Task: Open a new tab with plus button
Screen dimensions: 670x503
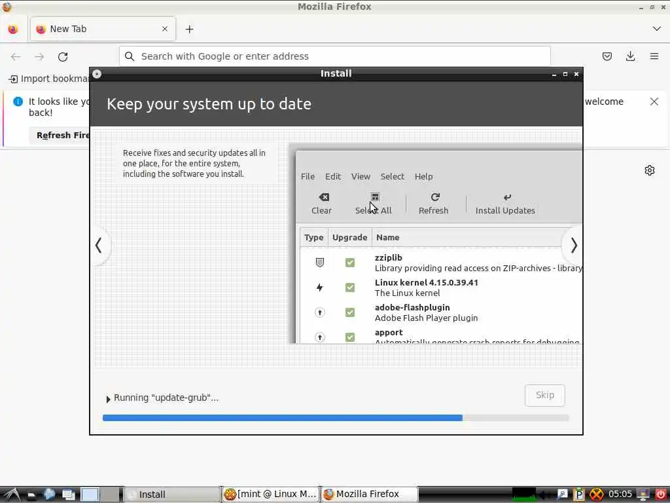Action: tap(189, 29)
